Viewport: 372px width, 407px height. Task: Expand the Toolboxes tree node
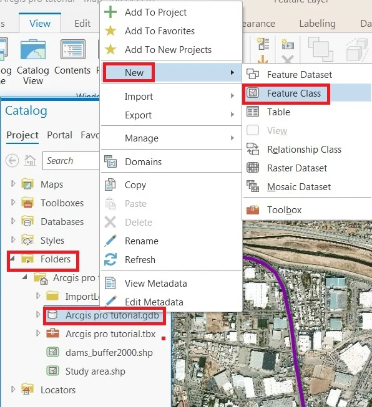click(x=13, y=203)
